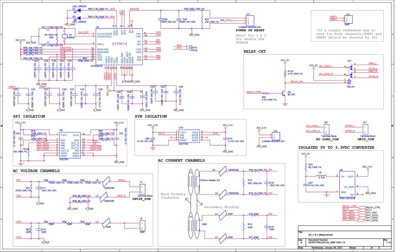Click the RELAY_ON net label
Viewport: 396px width, 252px height.
coord(297,82)
